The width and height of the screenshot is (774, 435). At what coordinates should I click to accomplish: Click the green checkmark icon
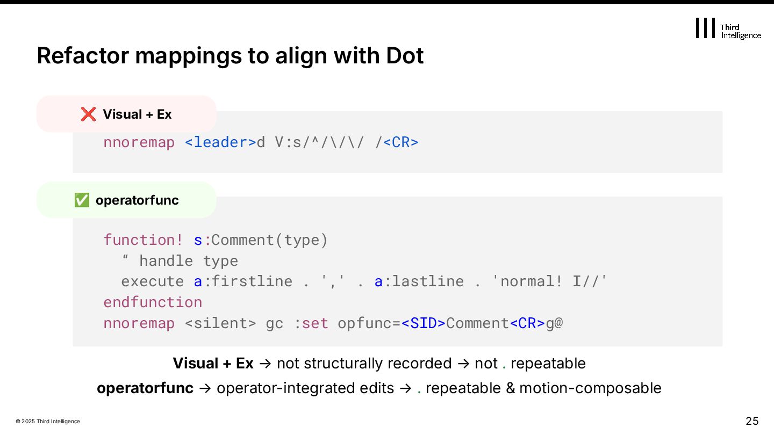pyautogui.click(x=82, y=200)
